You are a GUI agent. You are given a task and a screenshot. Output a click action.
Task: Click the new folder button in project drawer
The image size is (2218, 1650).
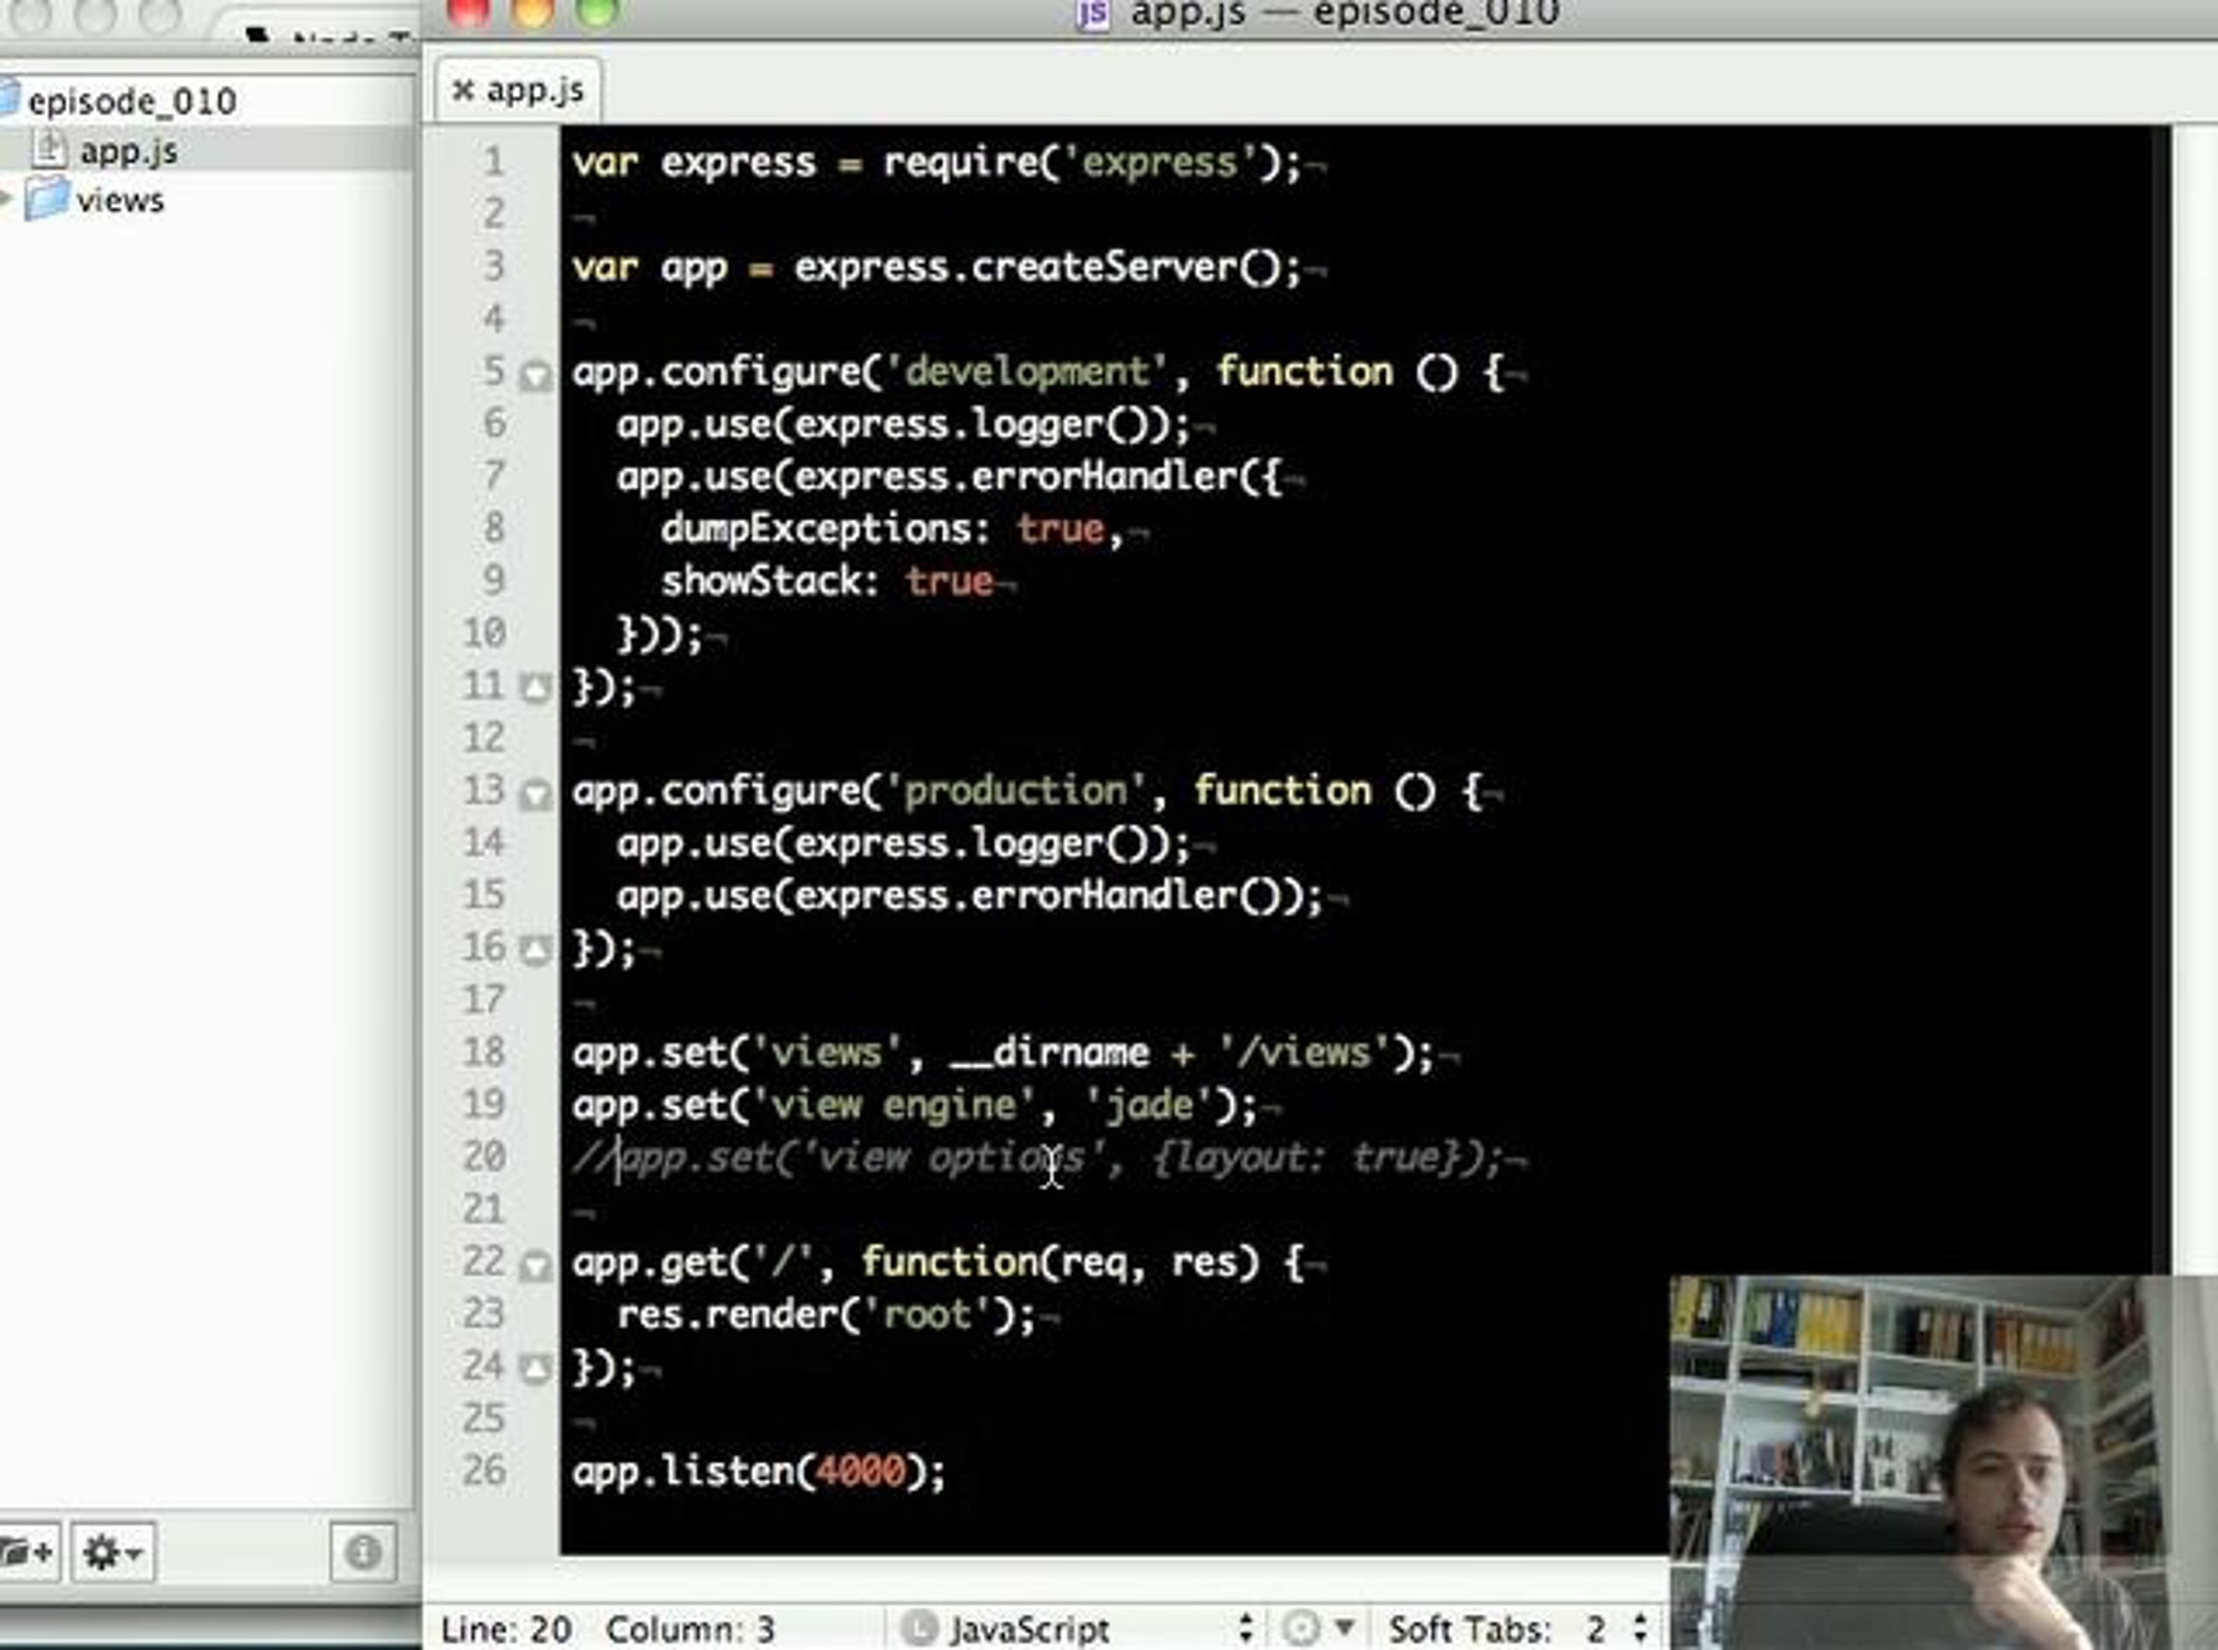click(26, 1551)
